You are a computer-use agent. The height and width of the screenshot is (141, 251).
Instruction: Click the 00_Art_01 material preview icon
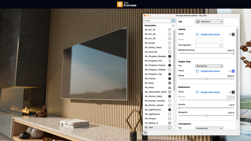click(x=169, y=29)
